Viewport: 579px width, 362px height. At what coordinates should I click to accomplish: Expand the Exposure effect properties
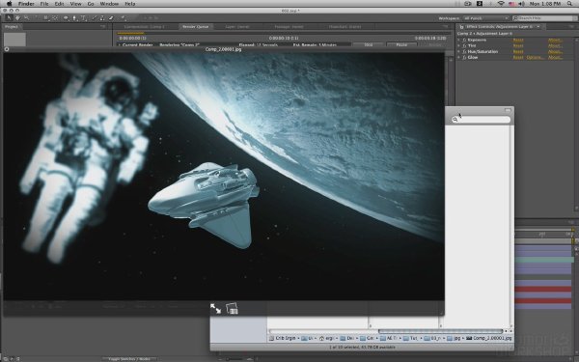[x=458, y=40]
